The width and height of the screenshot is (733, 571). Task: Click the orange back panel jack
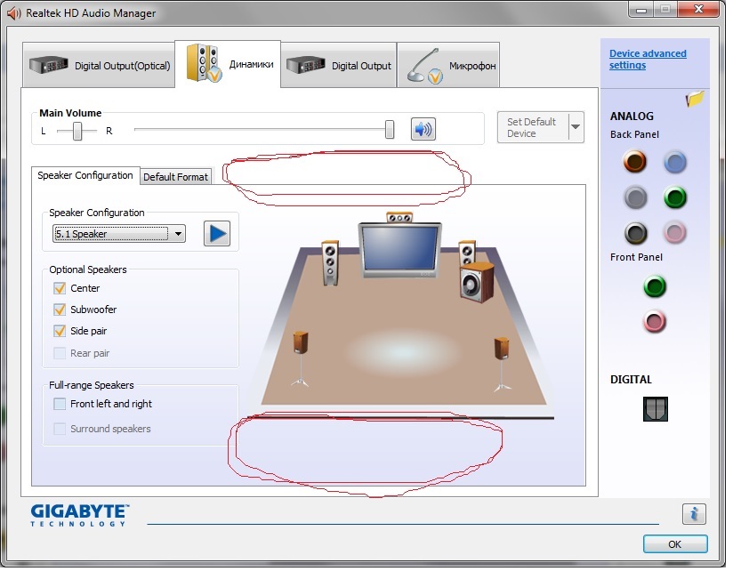click(x=634, y=162)
